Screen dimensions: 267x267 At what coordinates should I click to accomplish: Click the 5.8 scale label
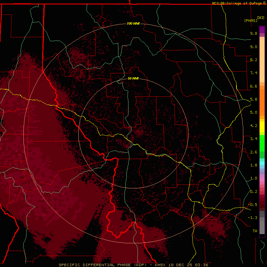(254, 99)
